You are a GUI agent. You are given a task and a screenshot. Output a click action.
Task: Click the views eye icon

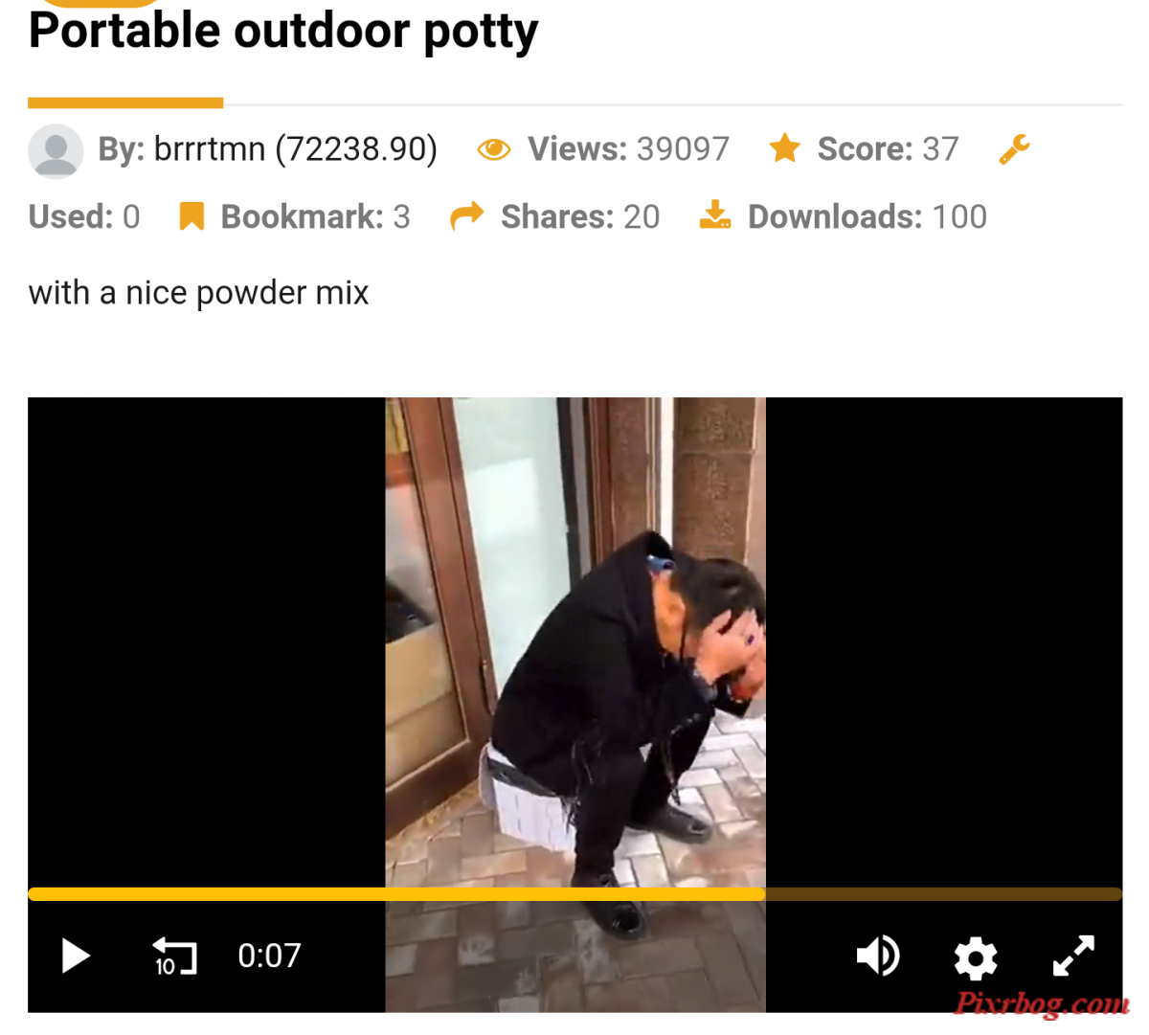click(494, 149)
